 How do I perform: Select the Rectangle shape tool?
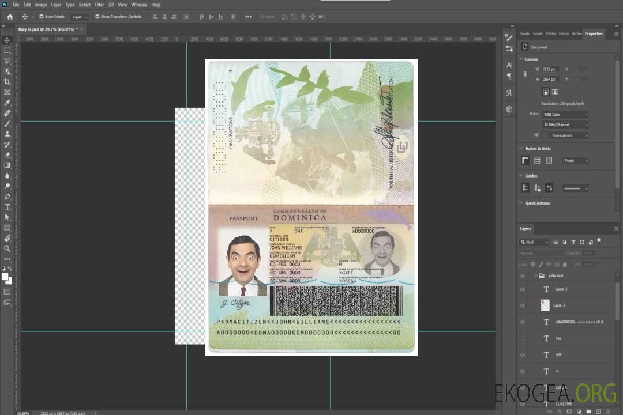pyautogui.click(x=7, y=228)
